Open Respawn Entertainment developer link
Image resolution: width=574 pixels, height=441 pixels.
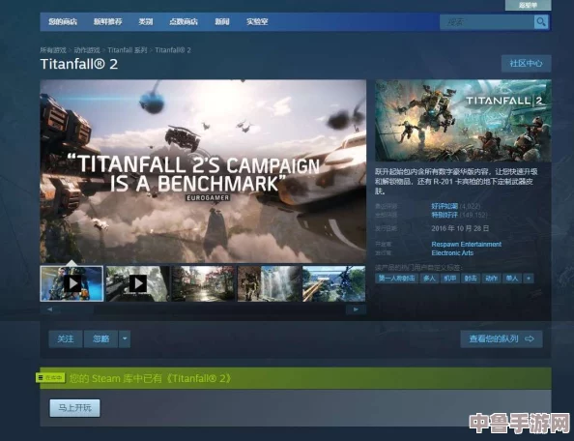(x=467, y=245)
